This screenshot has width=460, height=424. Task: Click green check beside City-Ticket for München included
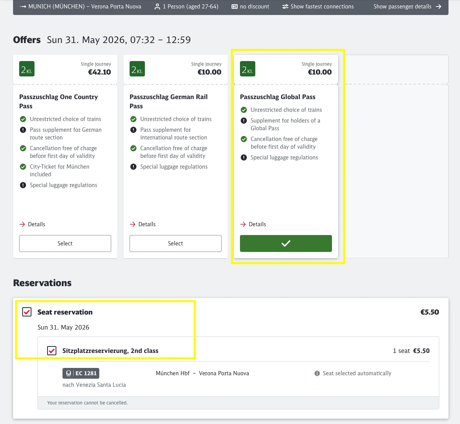23,167
